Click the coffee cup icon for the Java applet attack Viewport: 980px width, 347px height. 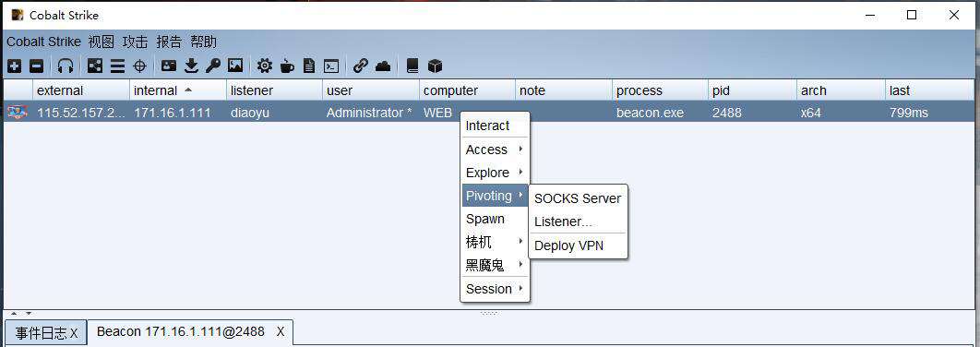tap(287, 66)
